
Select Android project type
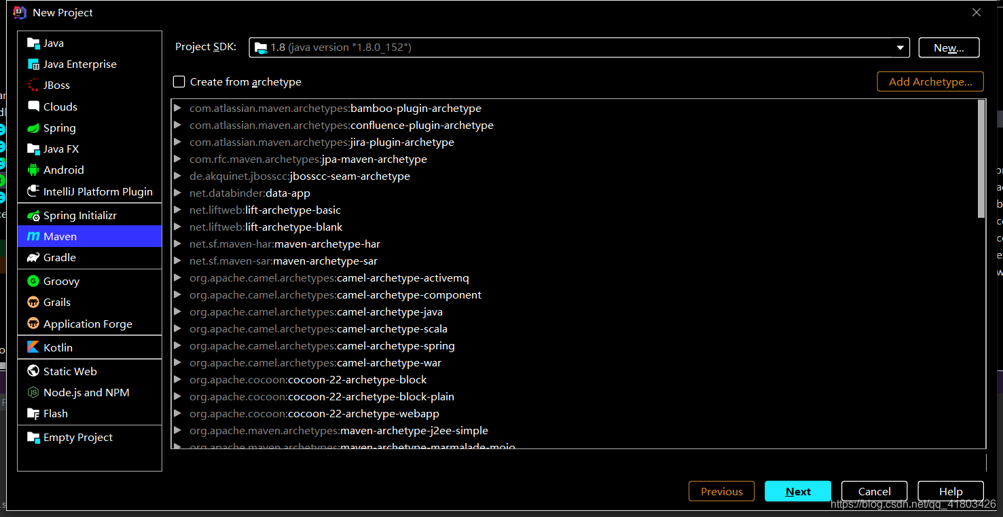point(90,170)
